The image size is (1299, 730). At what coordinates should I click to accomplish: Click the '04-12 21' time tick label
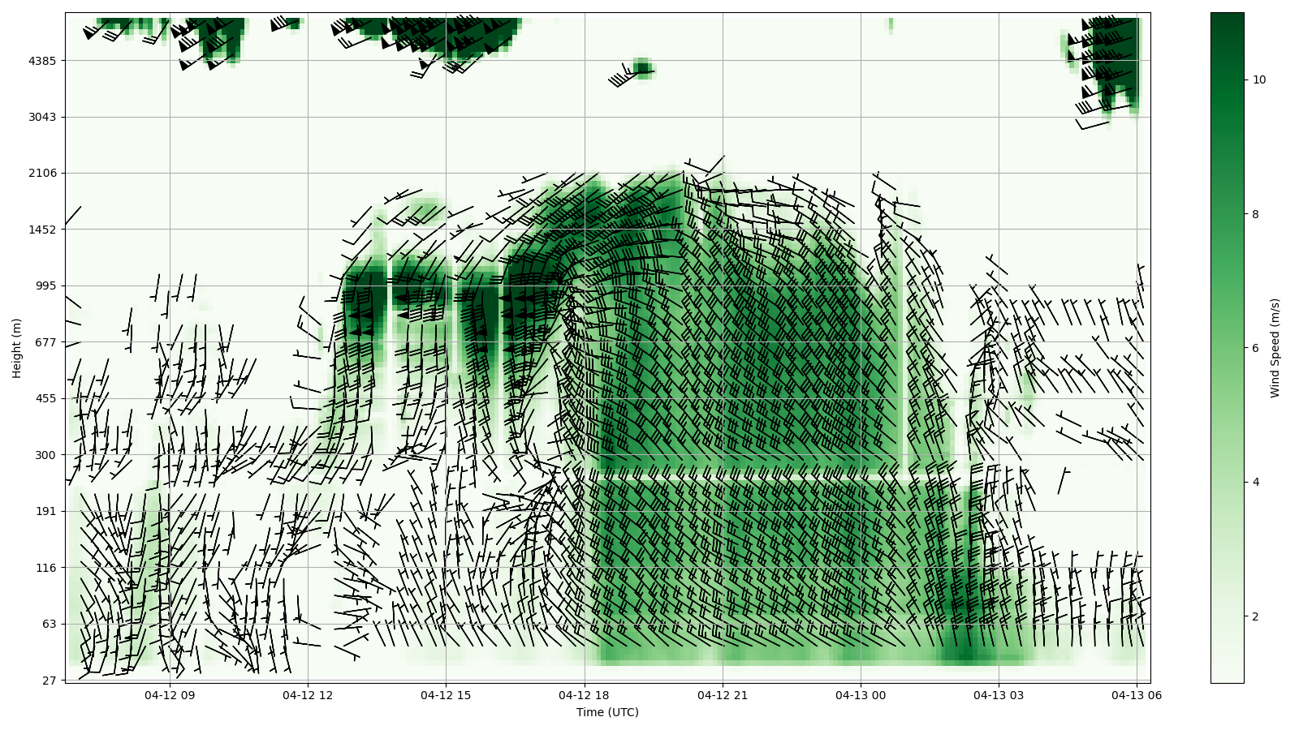[x=723, y=695]
